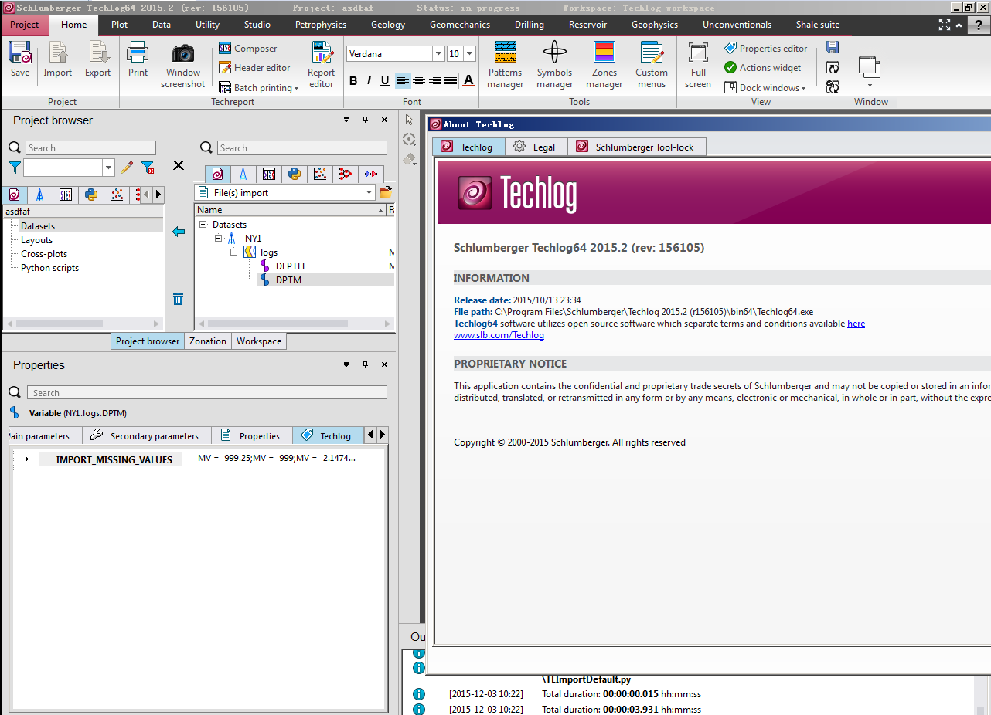Image resolution: width=991 pixels, height=715 pixels.
Task: Click the clear filter funnel icon
Action: [x=148, y=167]
